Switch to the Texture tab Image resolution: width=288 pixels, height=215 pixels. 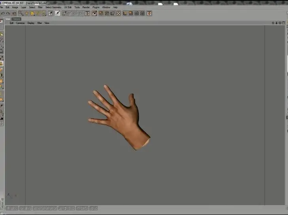[17, 19]
